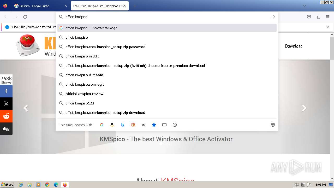Select 'officialkmspico reddit' suggestion
The height and width of the screenshot is (188, 334).
point(167,56)
